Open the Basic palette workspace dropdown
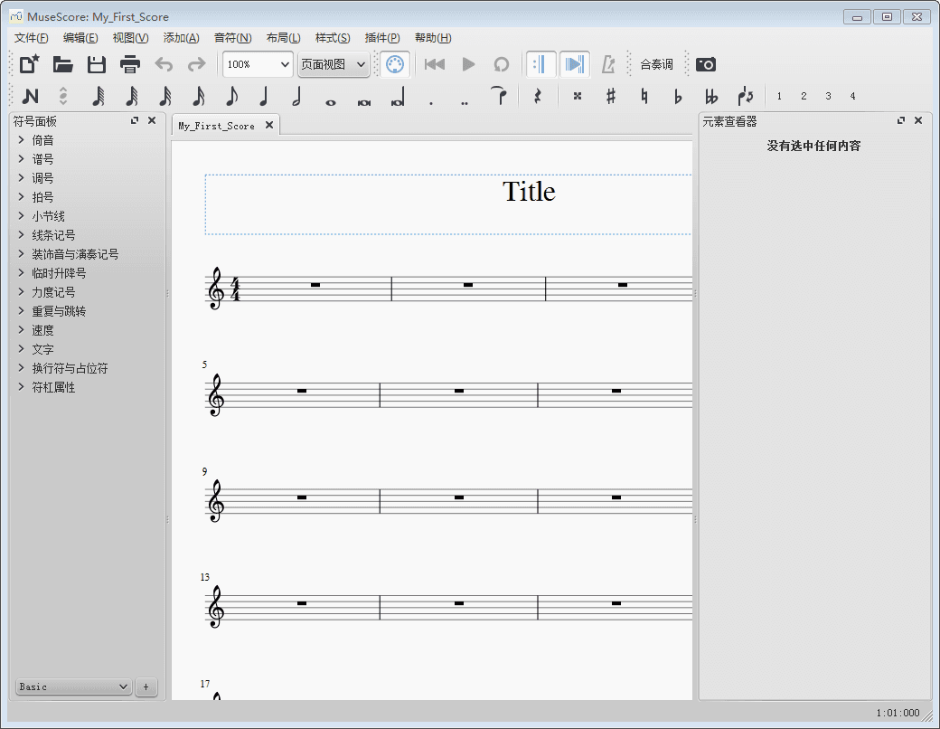The image size is (940, 729). pyautogui.click(x=73, y=686)
